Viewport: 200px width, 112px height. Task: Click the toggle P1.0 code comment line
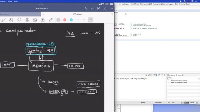click(136, 34)
